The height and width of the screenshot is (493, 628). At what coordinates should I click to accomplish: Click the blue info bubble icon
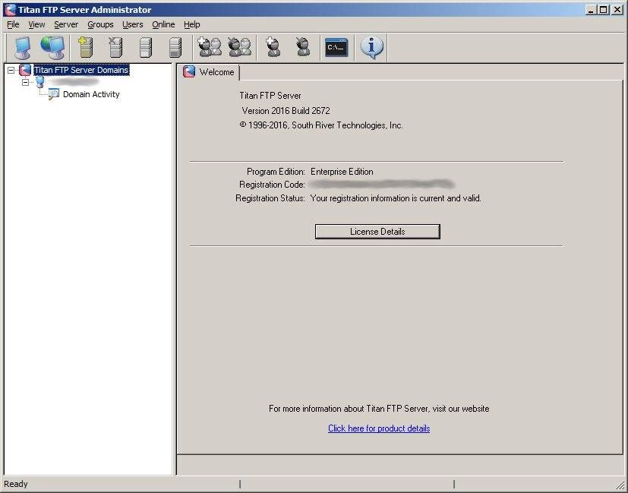371,47
